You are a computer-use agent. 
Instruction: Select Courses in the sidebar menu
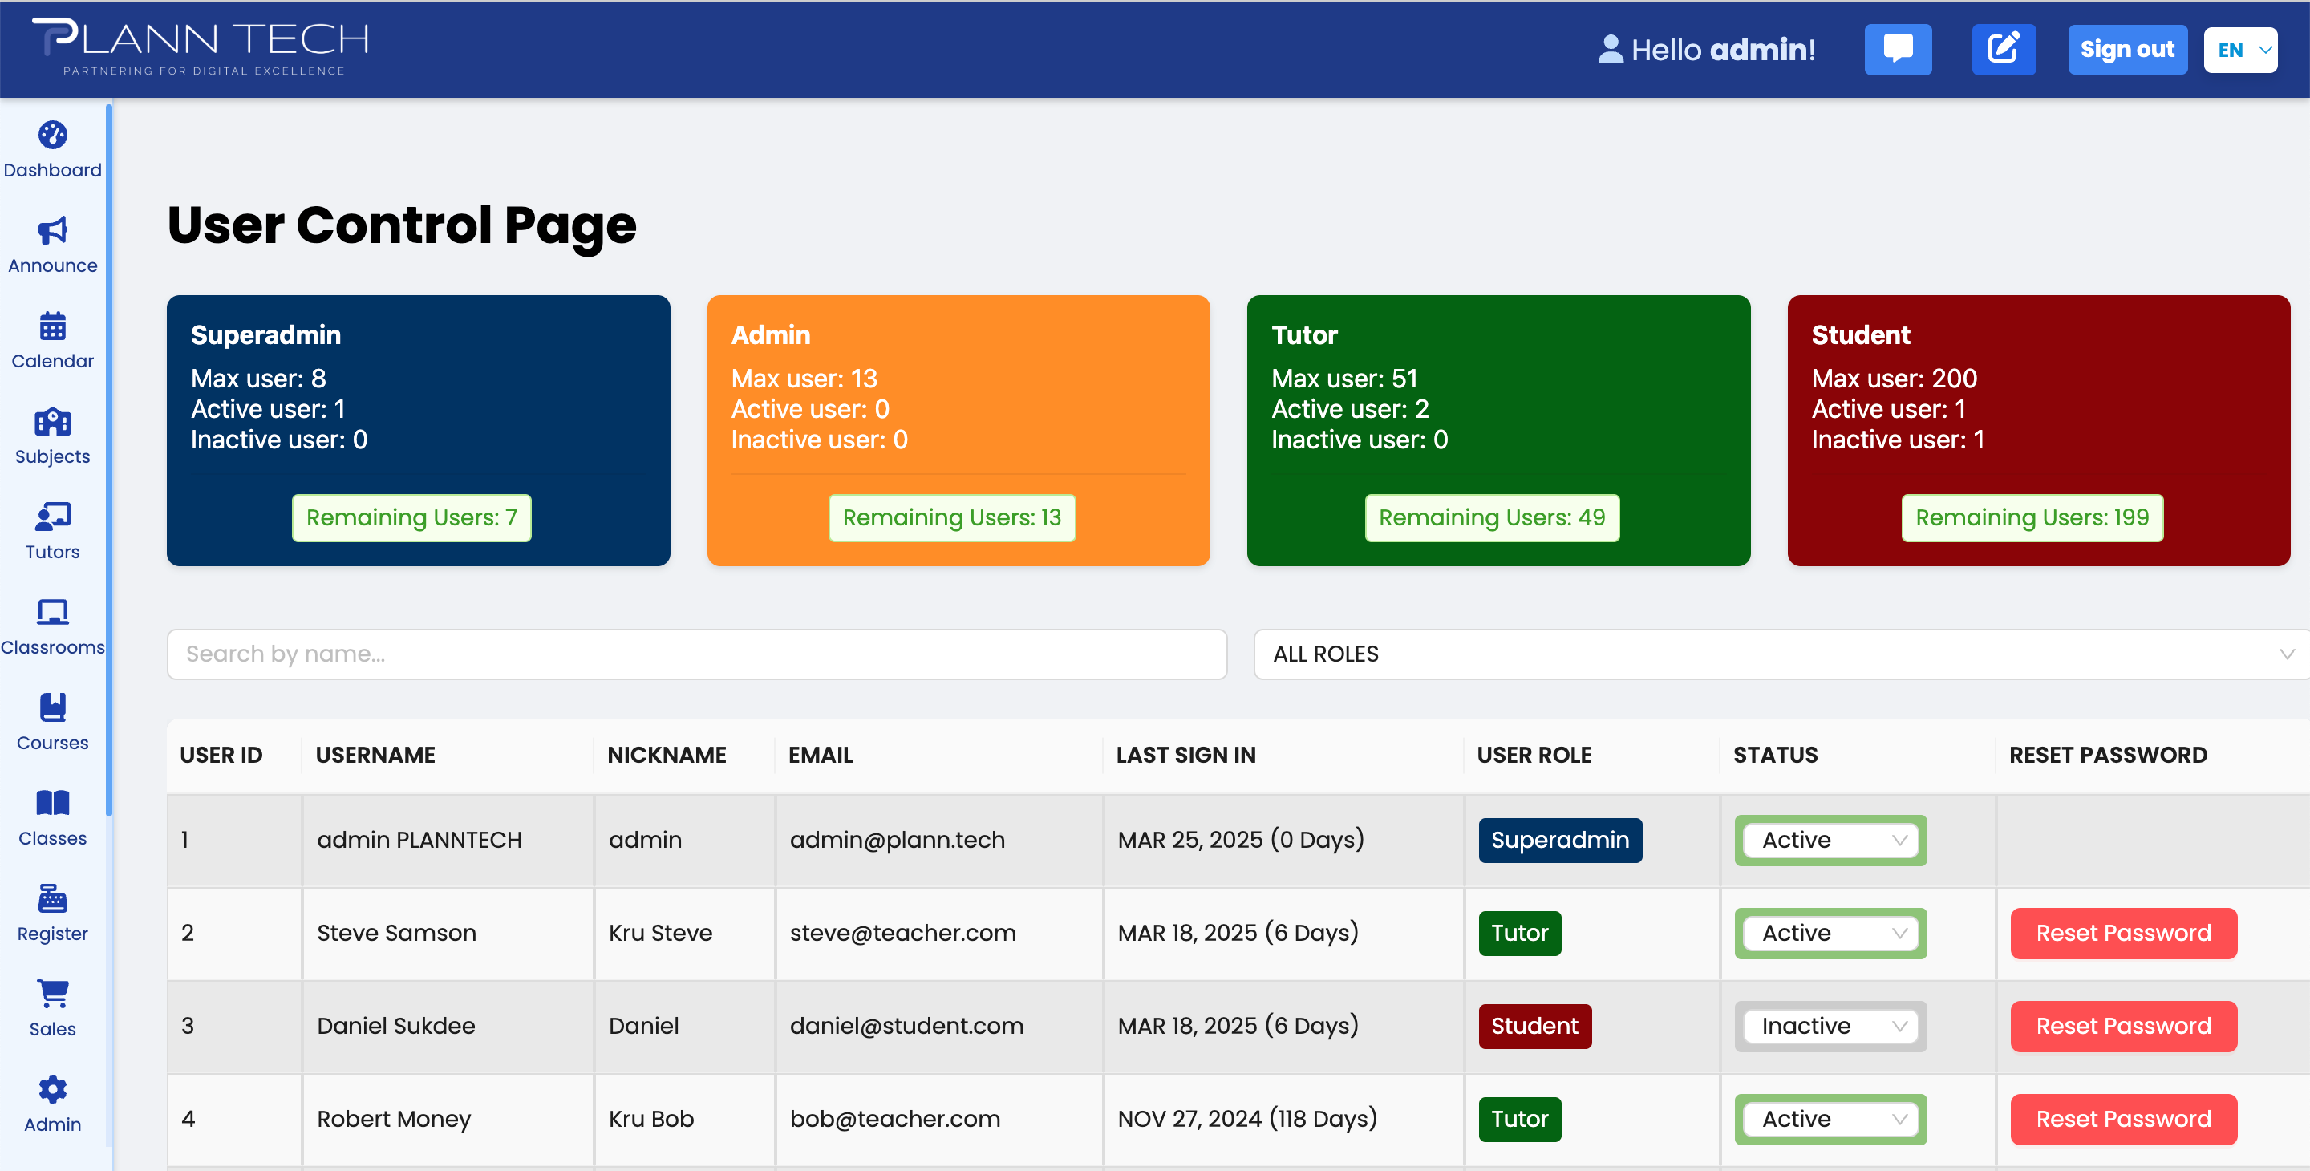click(52, 722)
